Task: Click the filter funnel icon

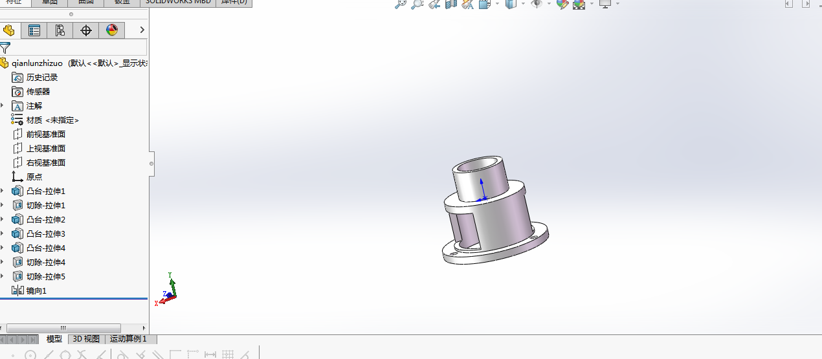Action: (x=5, y=47)
